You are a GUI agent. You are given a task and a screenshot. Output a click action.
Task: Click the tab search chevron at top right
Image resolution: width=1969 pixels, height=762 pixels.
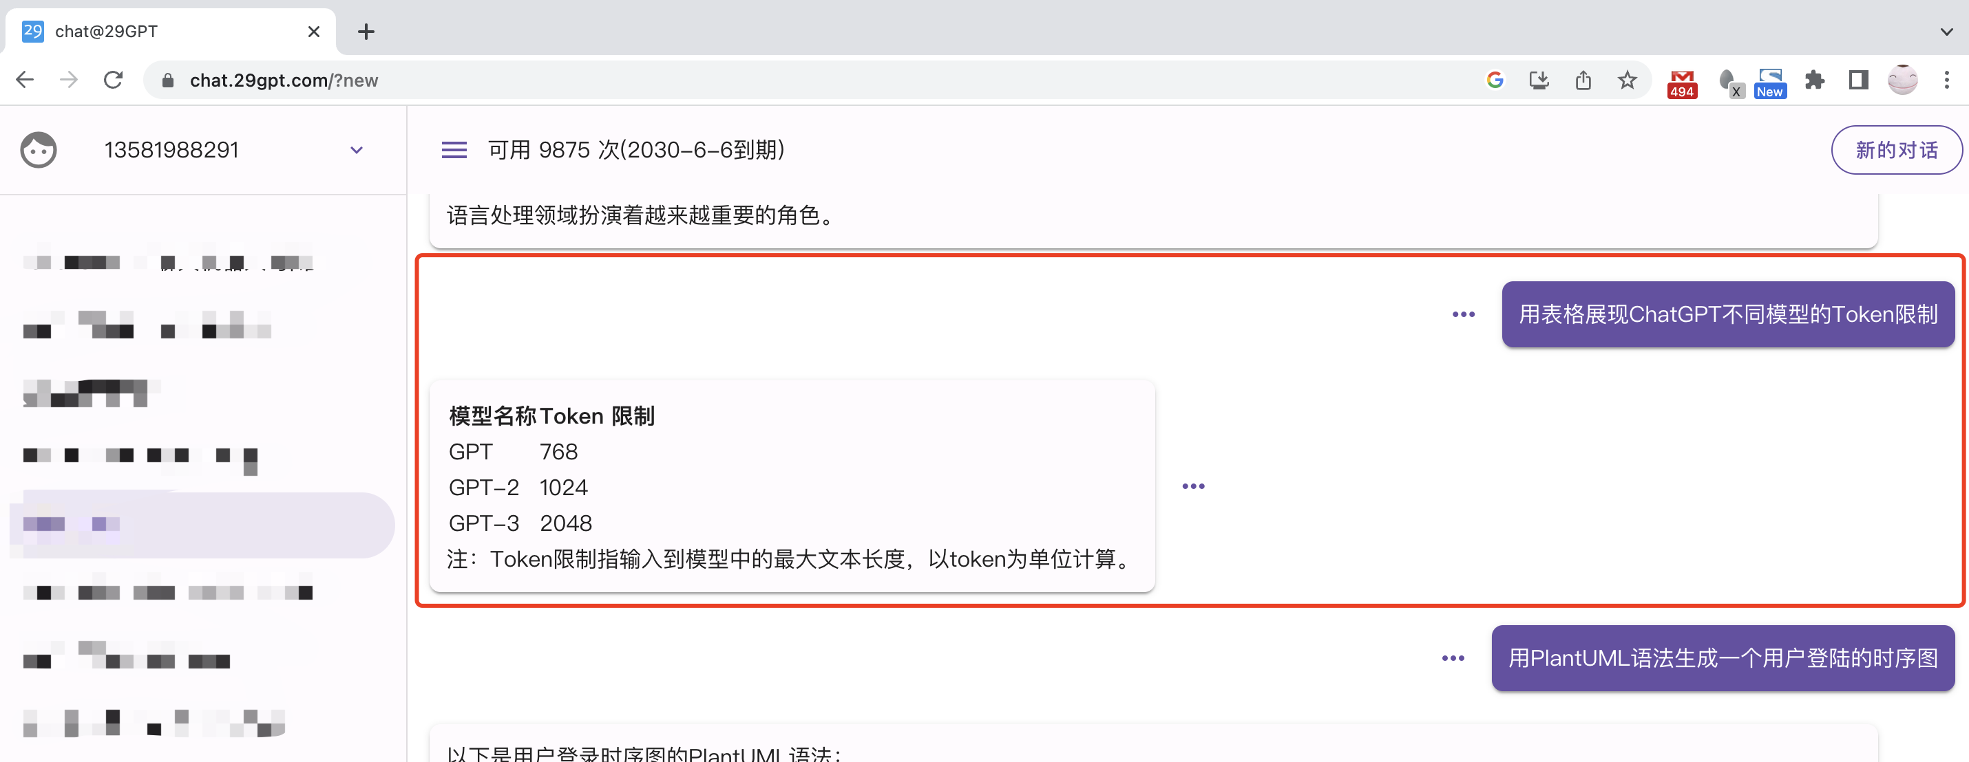(1946, 32)
